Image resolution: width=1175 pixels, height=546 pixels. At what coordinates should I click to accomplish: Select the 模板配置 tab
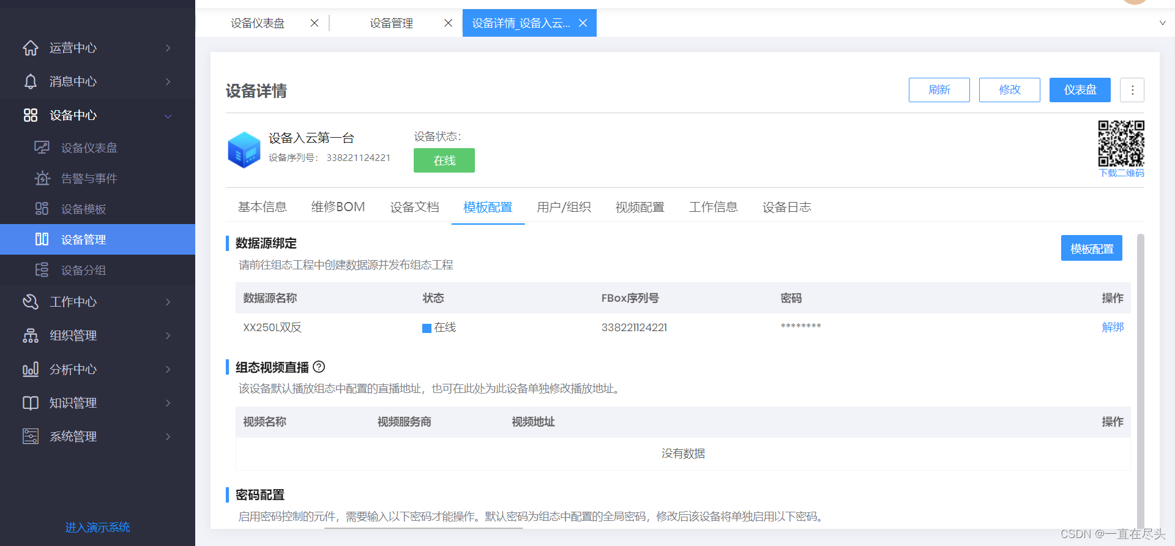488,207
